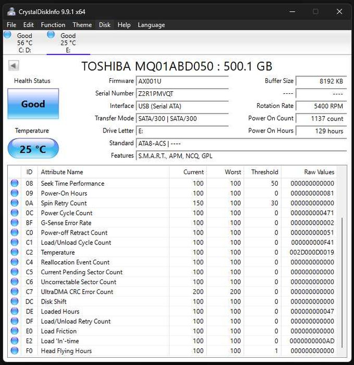Screen dimensions: 354x365
Task: Click the Head Flying Hours attribute name
Action: (66, 351)
